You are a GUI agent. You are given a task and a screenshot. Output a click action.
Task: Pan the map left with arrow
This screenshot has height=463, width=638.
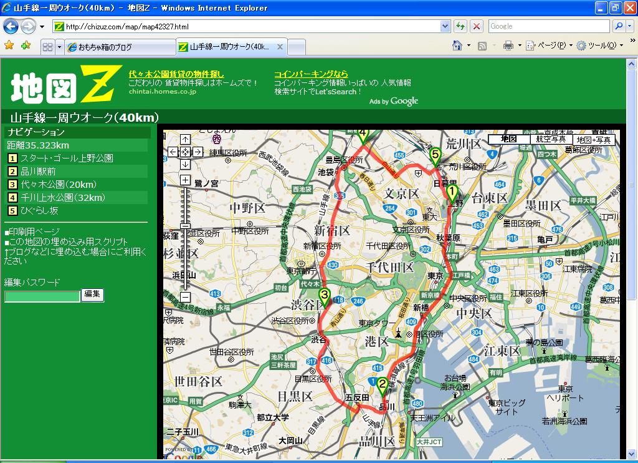tap(173, 152)
